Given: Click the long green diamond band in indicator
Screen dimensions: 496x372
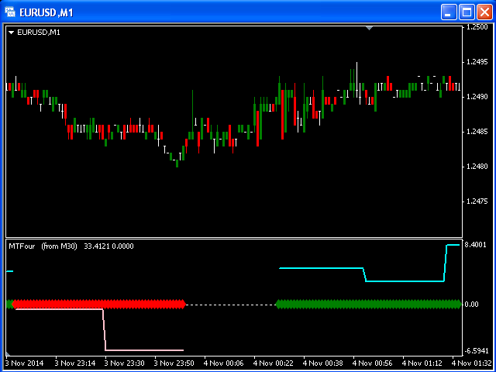Looking at the screenshot, I should coord(369,305).
